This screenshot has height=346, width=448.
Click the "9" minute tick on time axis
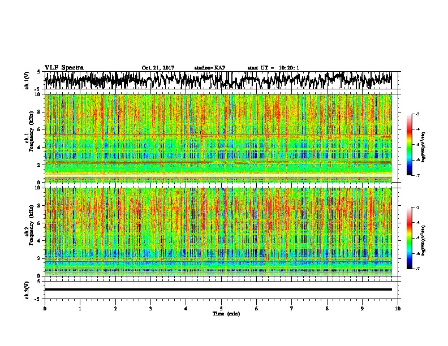point(362,309)
